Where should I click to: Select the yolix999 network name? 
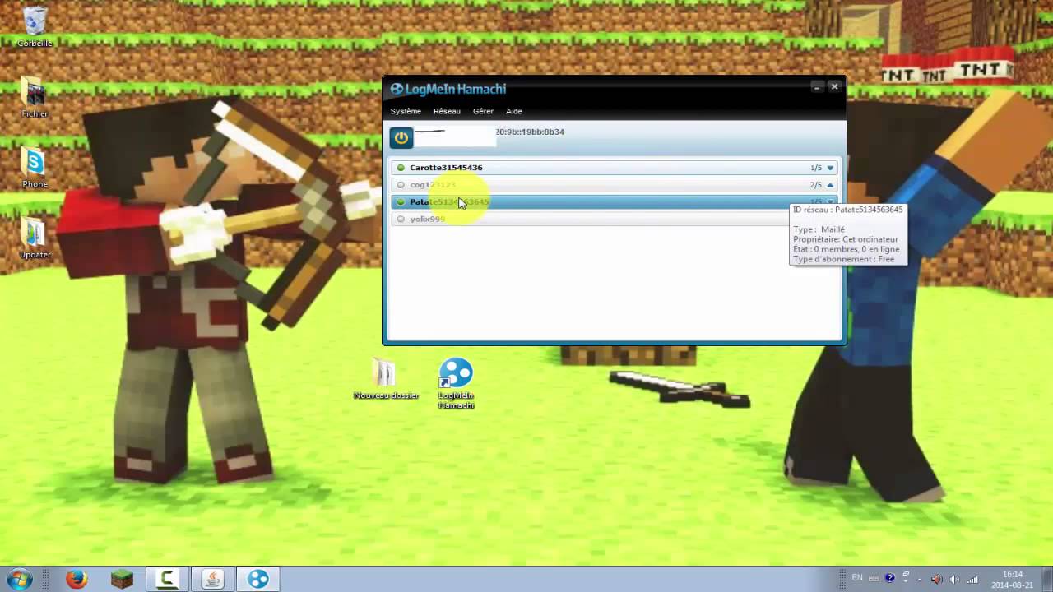click(428, 220)
